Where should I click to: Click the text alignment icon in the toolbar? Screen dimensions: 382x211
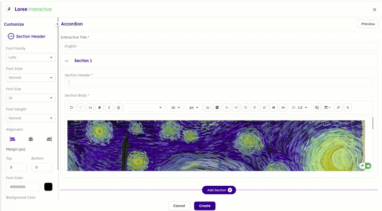(255, 108)
